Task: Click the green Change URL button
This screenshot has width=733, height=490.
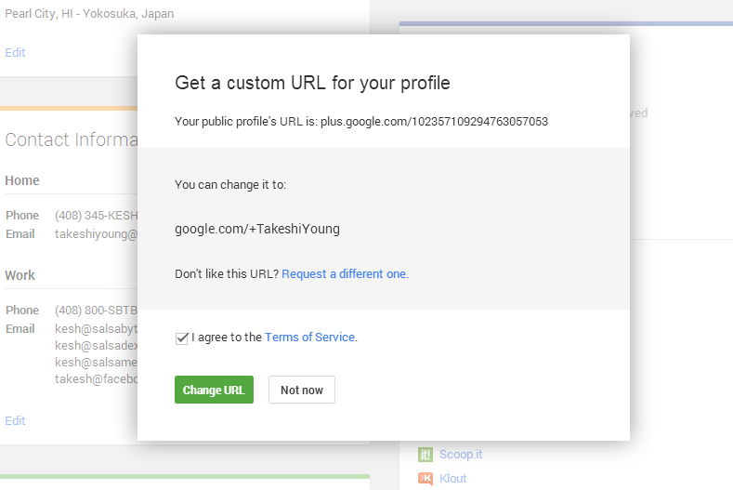Action: [214, 390]
